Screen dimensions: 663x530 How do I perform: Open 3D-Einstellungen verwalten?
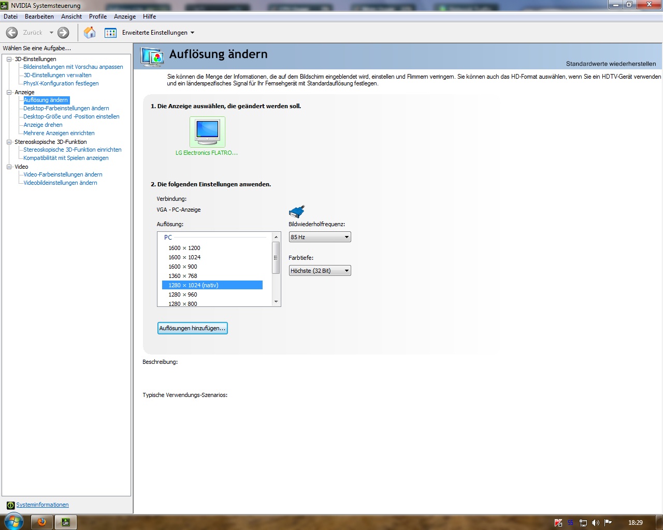point(57,75)
